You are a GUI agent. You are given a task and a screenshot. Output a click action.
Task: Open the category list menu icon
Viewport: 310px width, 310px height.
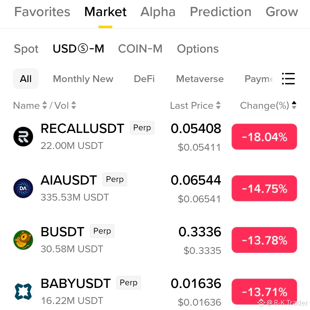click(288, 79)
